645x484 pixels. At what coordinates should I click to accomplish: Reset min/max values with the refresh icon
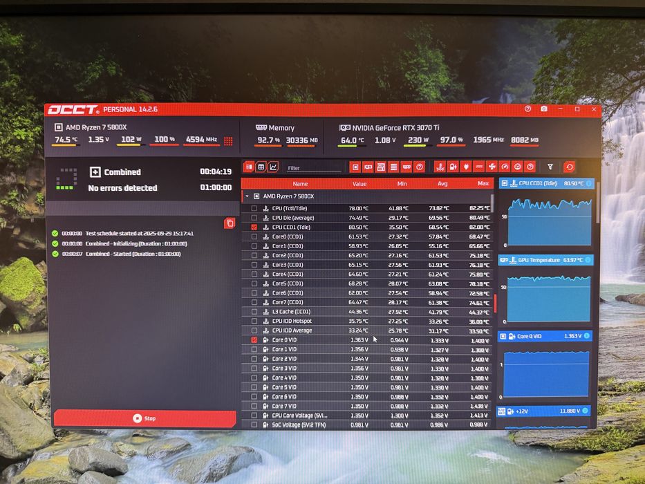coord(570,167)
